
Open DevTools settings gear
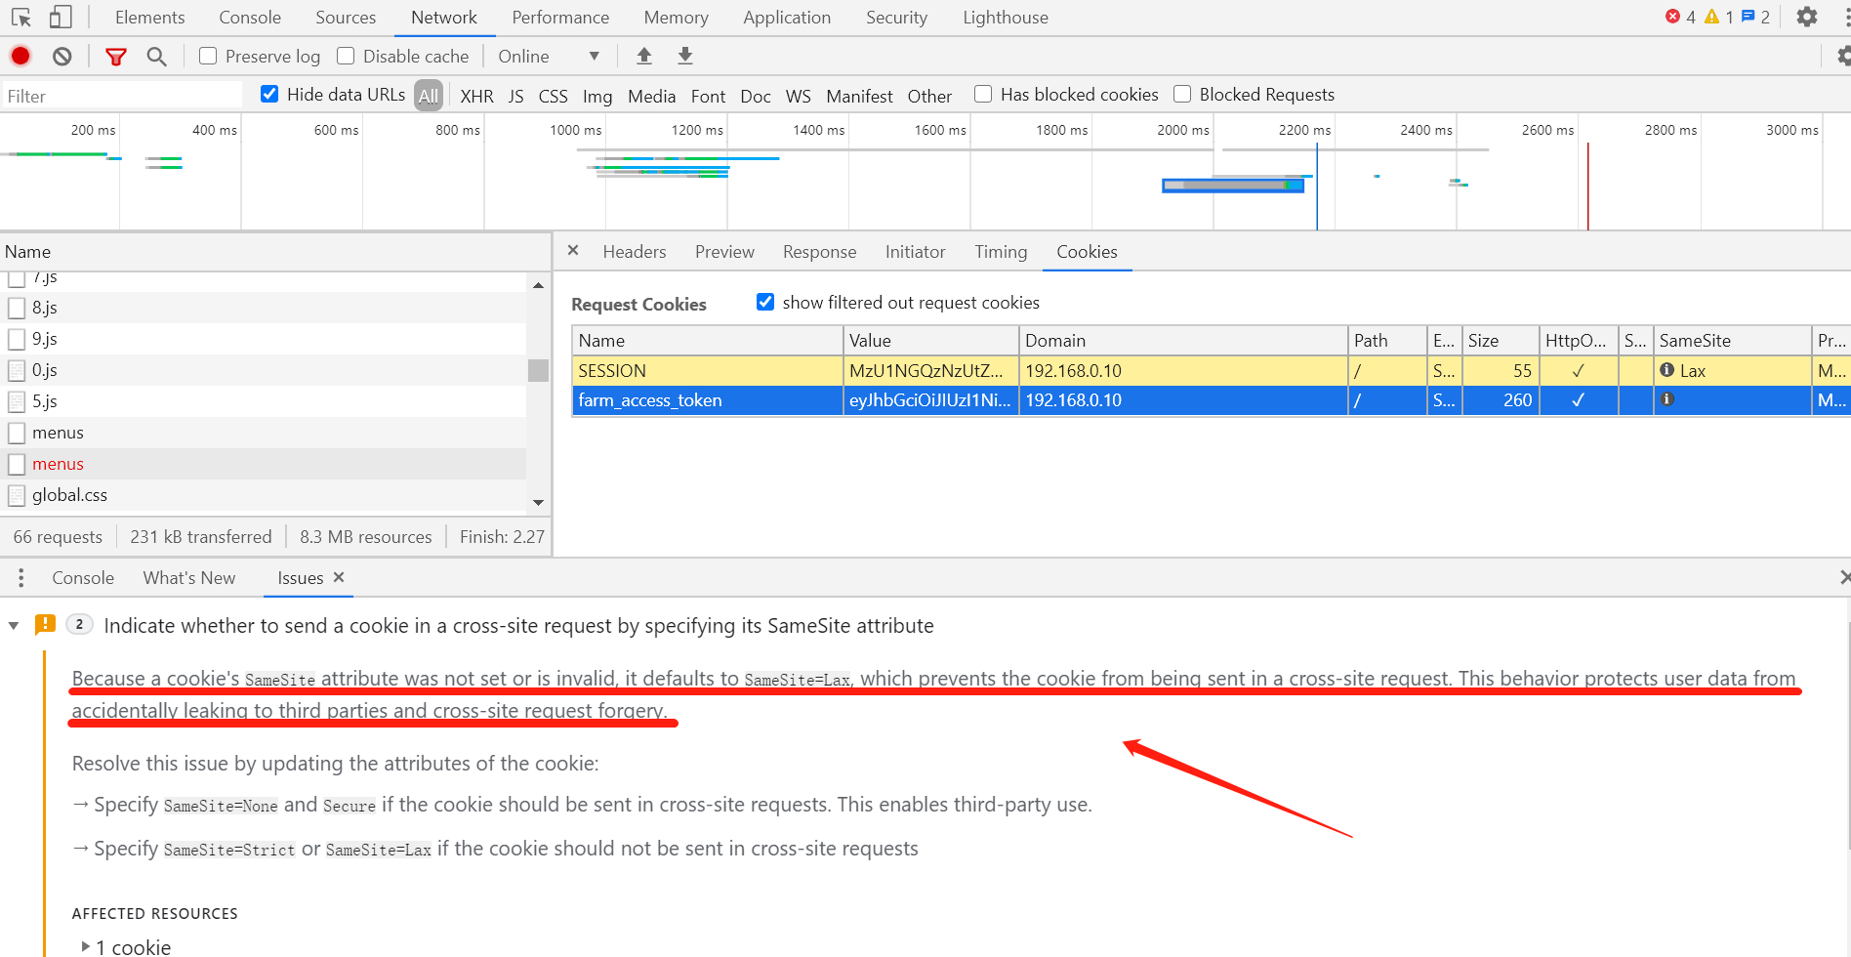click(x=1806, y=17)
